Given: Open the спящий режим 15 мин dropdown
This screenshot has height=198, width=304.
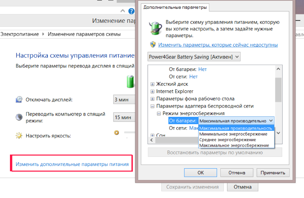Looking at the screenshot, I should [x=124, y=117].
